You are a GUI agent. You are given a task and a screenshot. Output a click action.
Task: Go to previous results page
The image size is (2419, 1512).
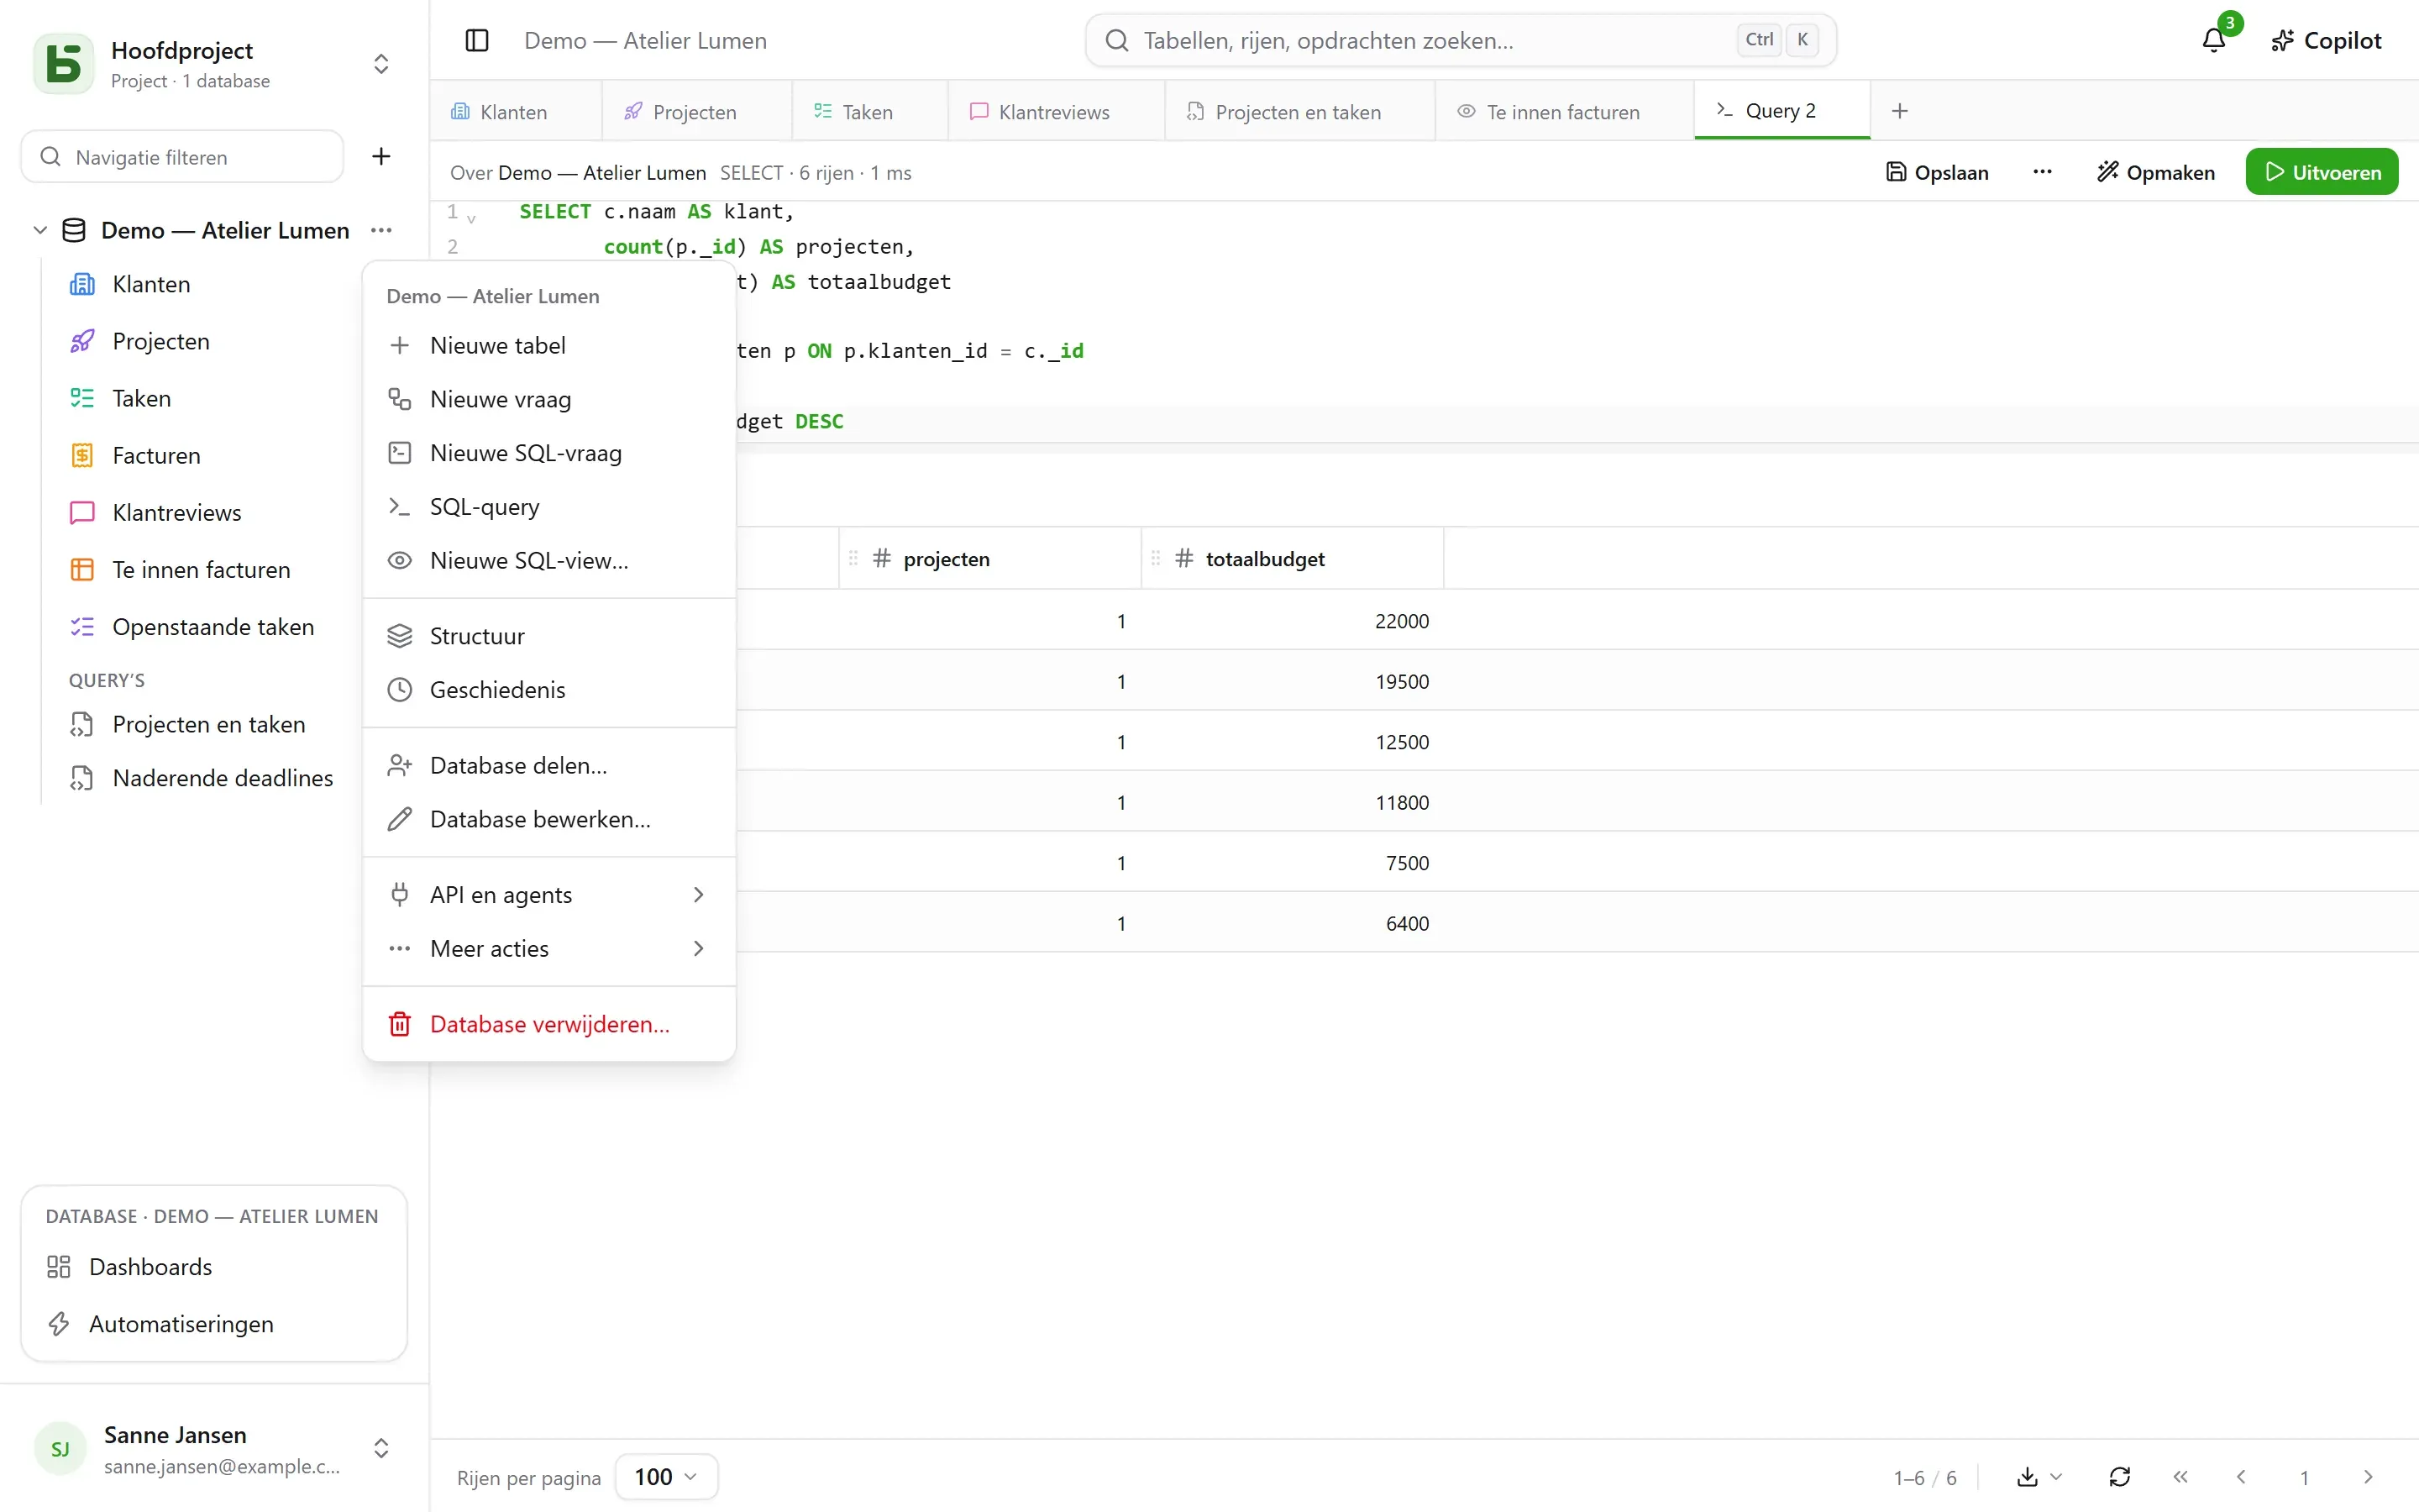(x=2241, y=1477)
